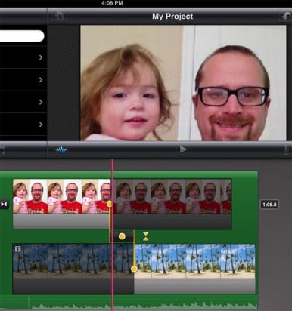The height and width of the screenshot is (311, 292).
Task: Close precision editor with yellow double-arrow icon
Action: pyautogui.click(x=145, y=236)
